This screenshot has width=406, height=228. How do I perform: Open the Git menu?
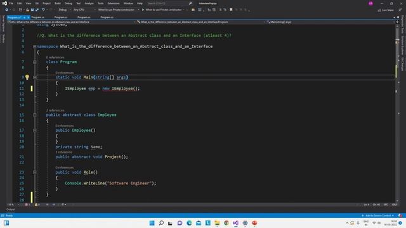37,3
